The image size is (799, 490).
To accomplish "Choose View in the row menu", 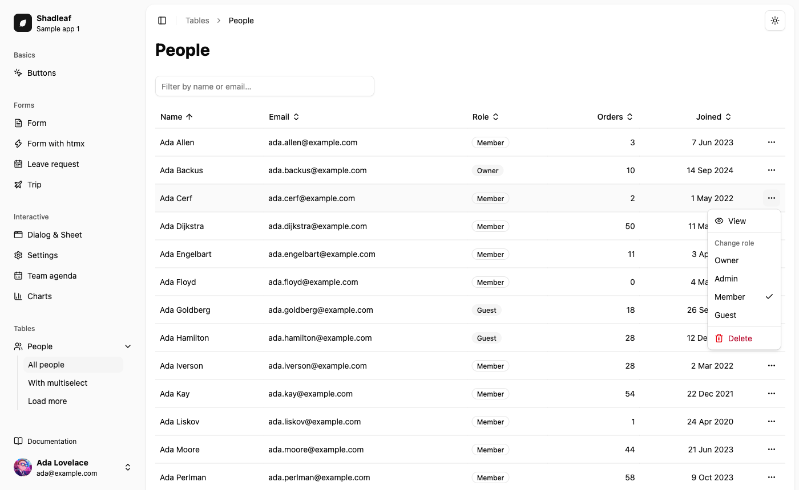I will [744, 221].
